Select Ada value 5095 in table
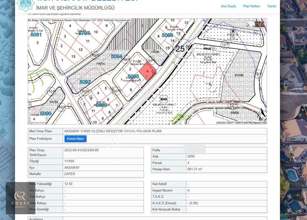Screen dimensions: 307x220 (191, 156)
